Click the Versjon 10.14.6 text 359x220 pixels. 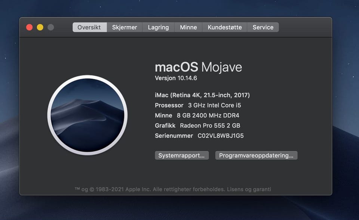point(176,78)
